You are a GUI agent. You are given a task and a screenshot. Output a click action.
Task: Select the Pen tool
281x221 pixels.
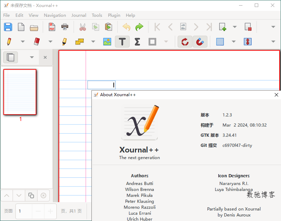pyautogui.click(x=9, y=42)
